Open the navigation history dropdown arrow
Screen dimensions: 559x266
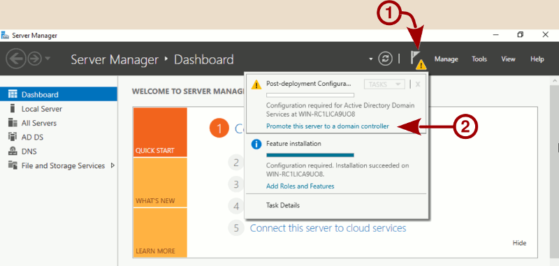point(48,59)
